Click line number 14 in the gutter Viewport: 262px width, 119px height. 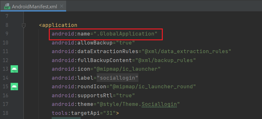(5, 78)
